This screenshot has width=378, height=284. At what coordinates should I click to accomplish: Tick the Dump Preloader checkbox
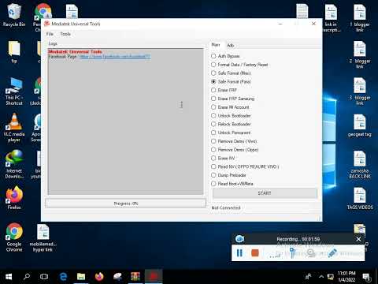click(x=213, y=175)
